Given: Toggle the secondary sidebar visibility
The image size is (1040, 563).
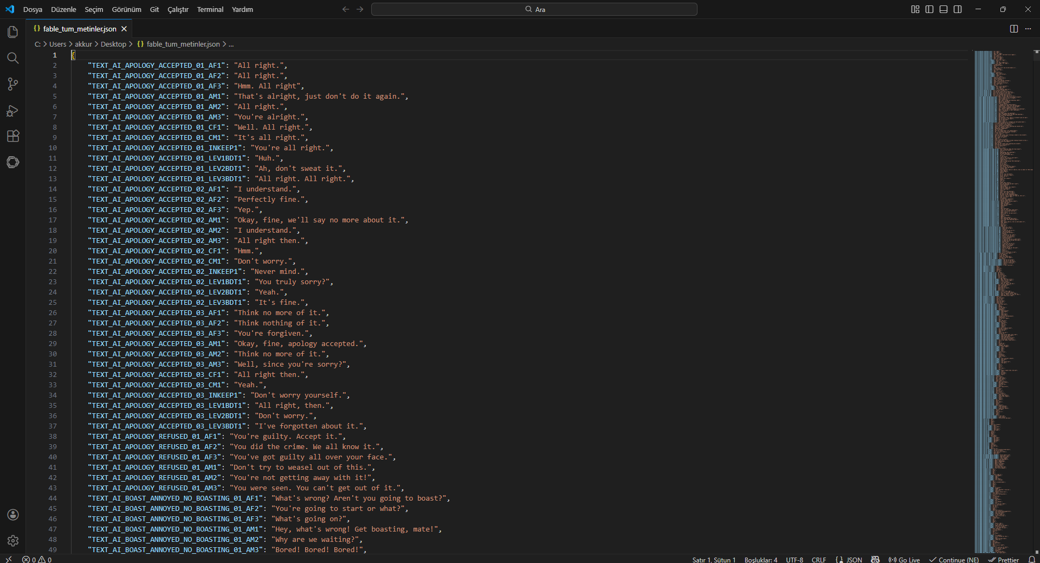Looking at the screenshot, I should click(x=958, y=9).
